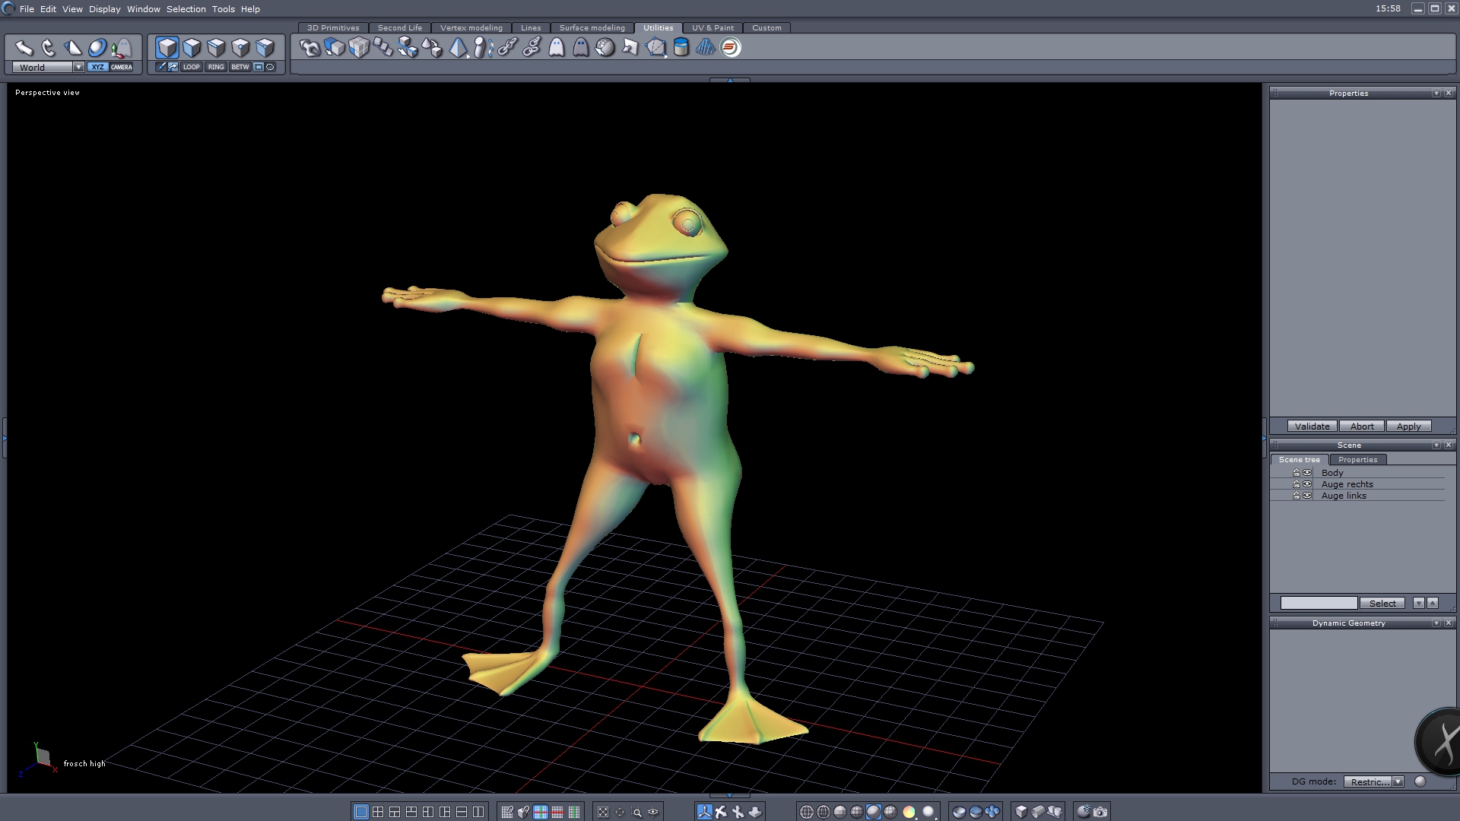Switch to four-view viewport layout
The height and width of the screenshot is (821, 1460).
[378, 812]
